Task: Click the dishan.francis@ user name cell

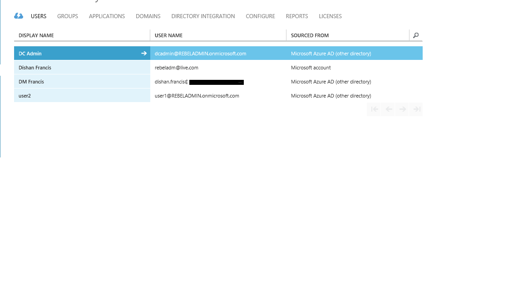Action: 218,82
